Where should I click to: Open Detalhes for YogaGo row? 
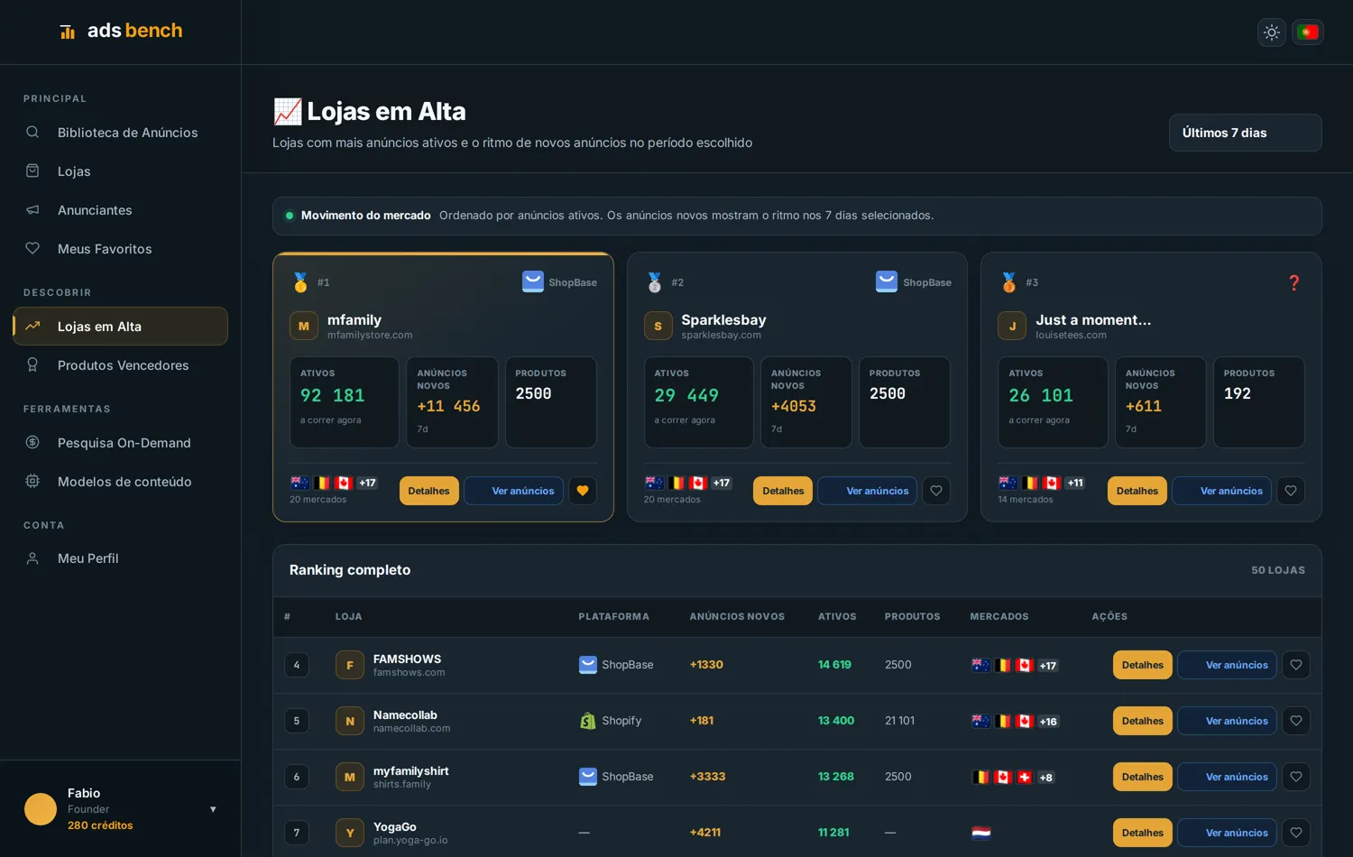click(x=1143, y=833)
